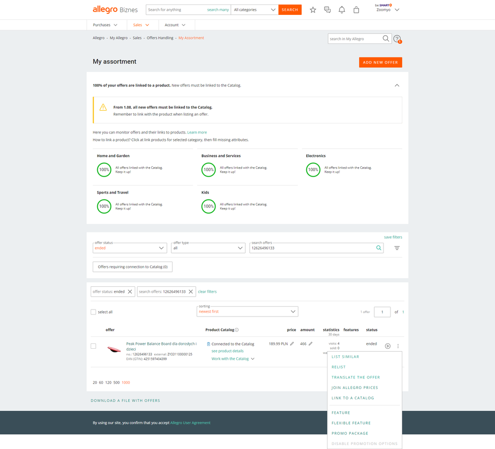Click the page number input box
The image size is (495, 449).
[x=382, y=312]
